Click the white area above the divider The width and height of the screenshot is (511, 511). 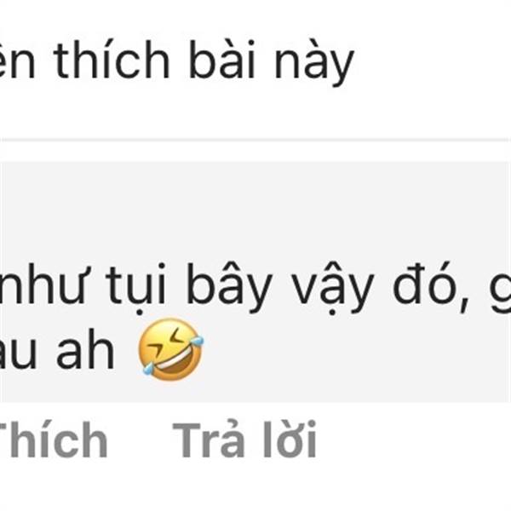[255, 112]
